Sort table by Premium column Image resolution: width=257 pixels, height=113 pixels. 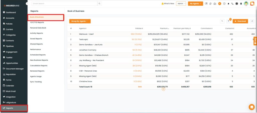point(164,28)
